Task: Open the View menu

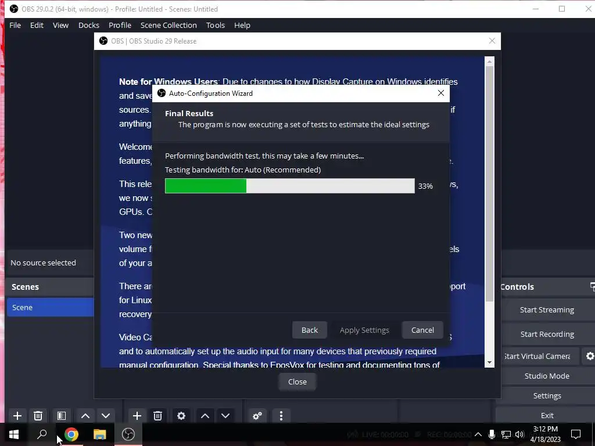Action: (x=60, y=25)
